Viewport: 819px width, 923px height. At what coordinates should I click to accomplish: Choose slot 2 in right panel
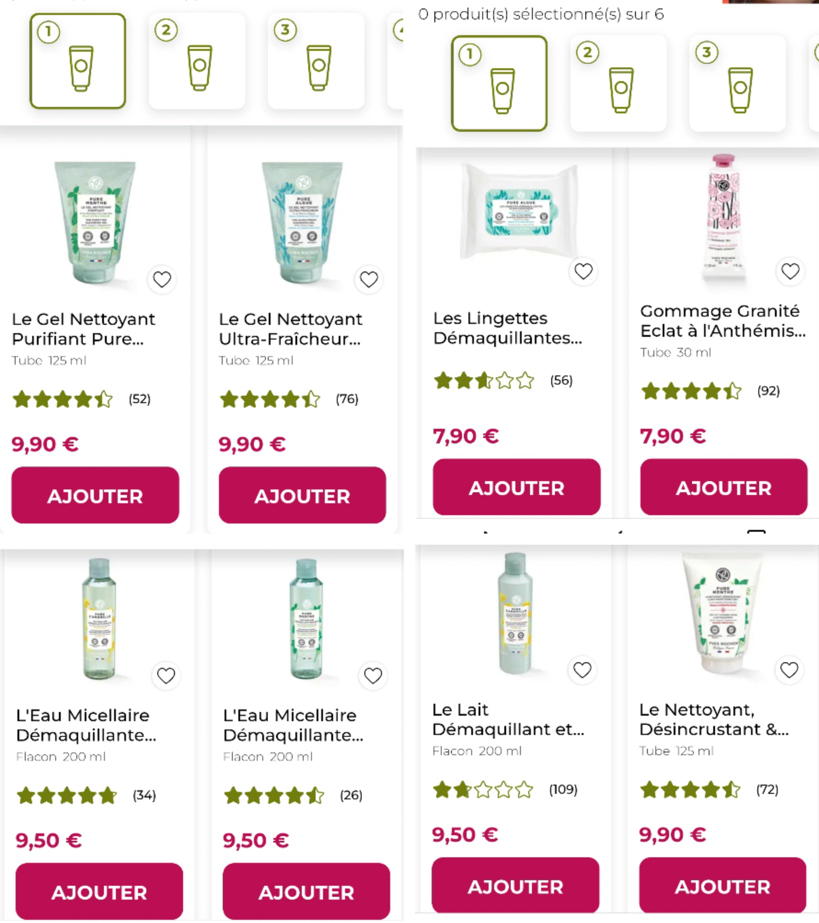618,84
